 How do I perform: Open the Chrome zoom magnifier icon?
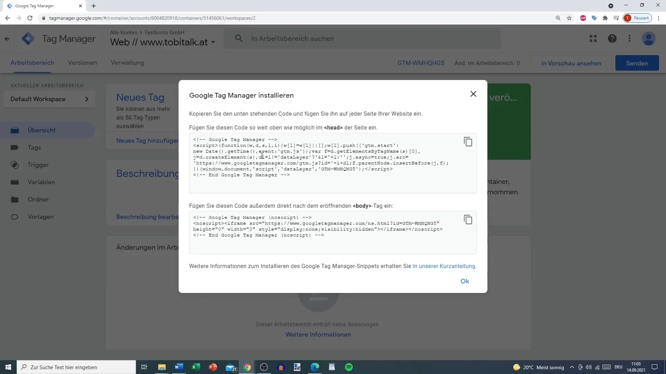point(558,18)
